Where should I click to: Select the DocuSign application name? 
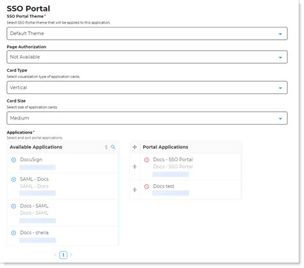coord(31,159)
